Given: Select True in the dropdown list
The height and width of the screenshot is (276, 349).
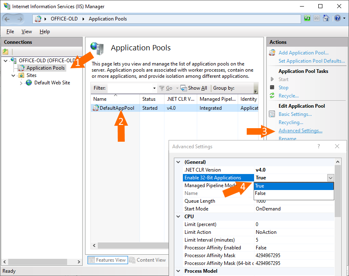Looking at the screenshot, I should [294, 186].
